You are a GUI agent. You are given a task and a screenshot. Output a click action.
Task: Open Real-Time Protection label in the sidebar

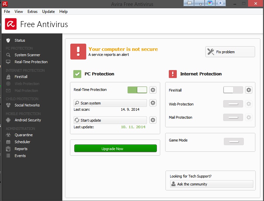(31, 62)
